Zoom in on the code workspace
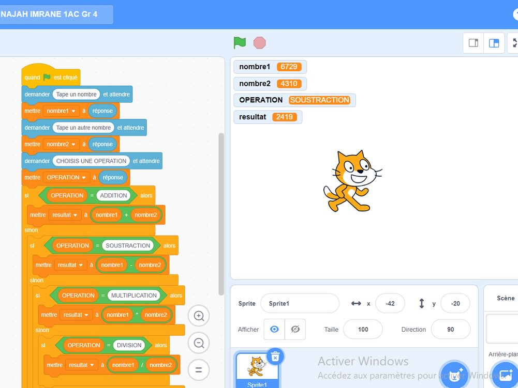 tap(199, 316)
